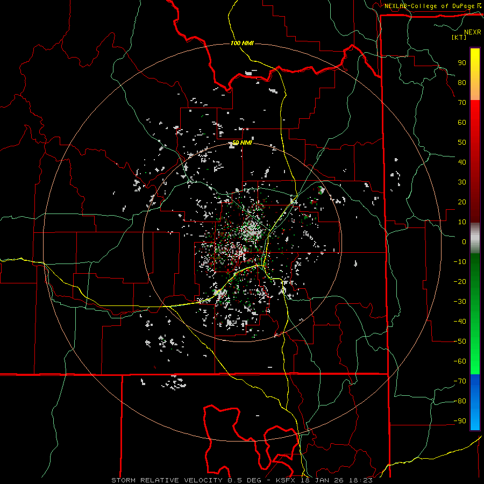484x484 pixels.
Task: Click the 70 value on the velocity scale
Action: (x=462, y=103)
